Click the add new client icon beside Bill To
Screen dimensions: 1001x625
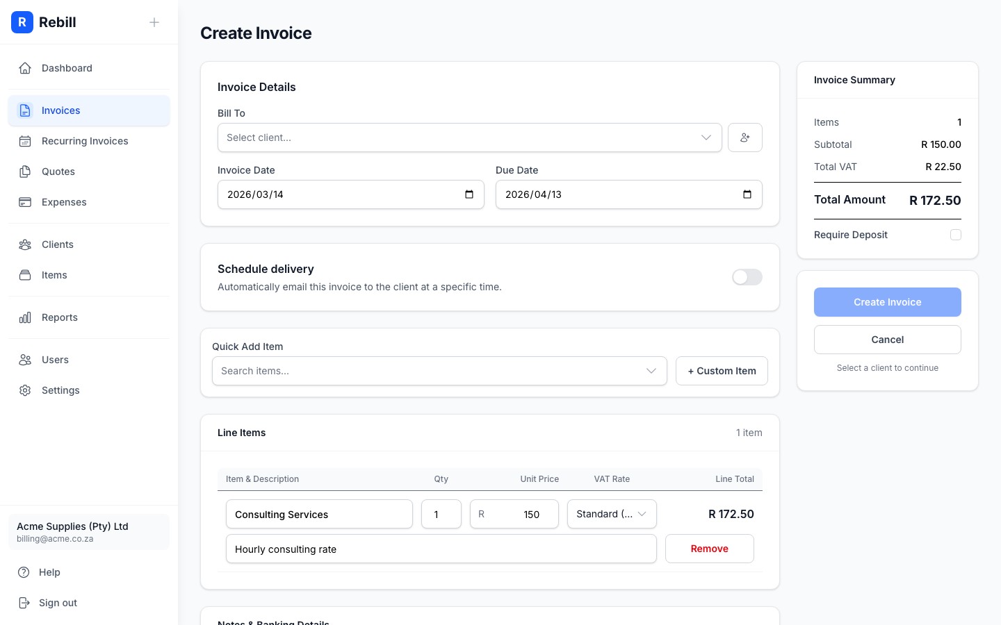pyautogui.click(x=744, y=137)
